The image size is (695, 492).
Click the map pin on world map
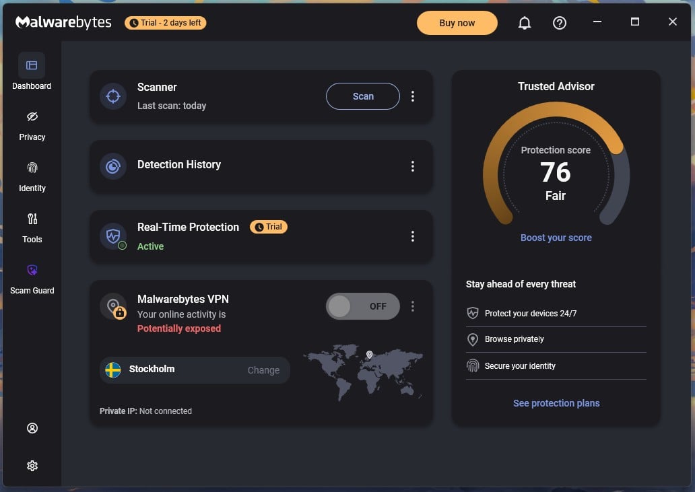(x=369, y=354)
